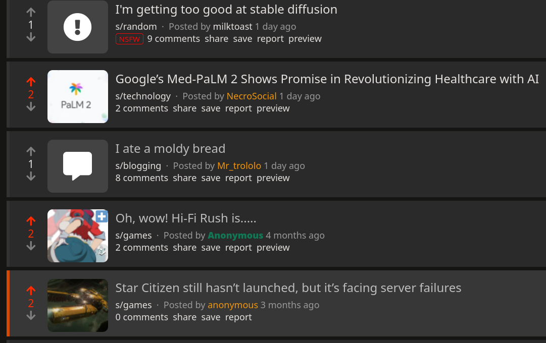Downvote the Star Citizen post
This screenshot has width=546, height=343.
(31, 316)
